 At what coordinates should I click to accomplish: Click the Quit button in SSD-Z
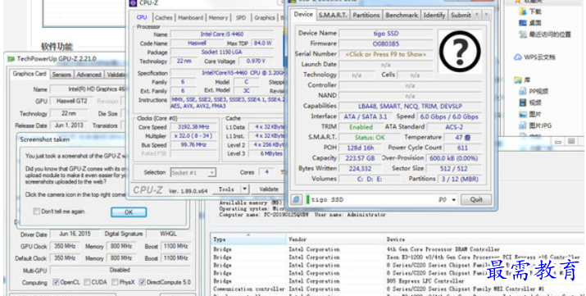pos(476,199)
